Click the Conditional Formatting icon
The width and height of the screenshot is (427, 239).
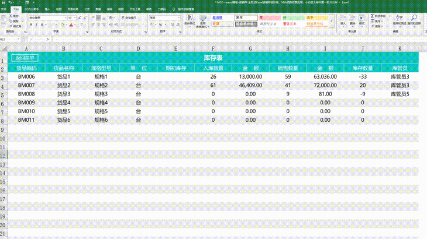(190, 19)
